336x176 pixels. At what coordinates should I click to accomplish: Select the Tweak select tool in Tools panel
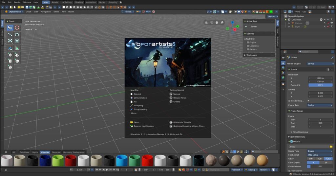point(10,28)
